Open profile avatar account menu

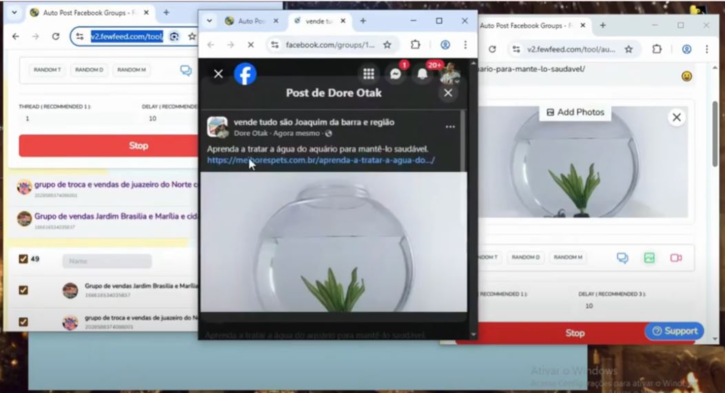(449, 74)
